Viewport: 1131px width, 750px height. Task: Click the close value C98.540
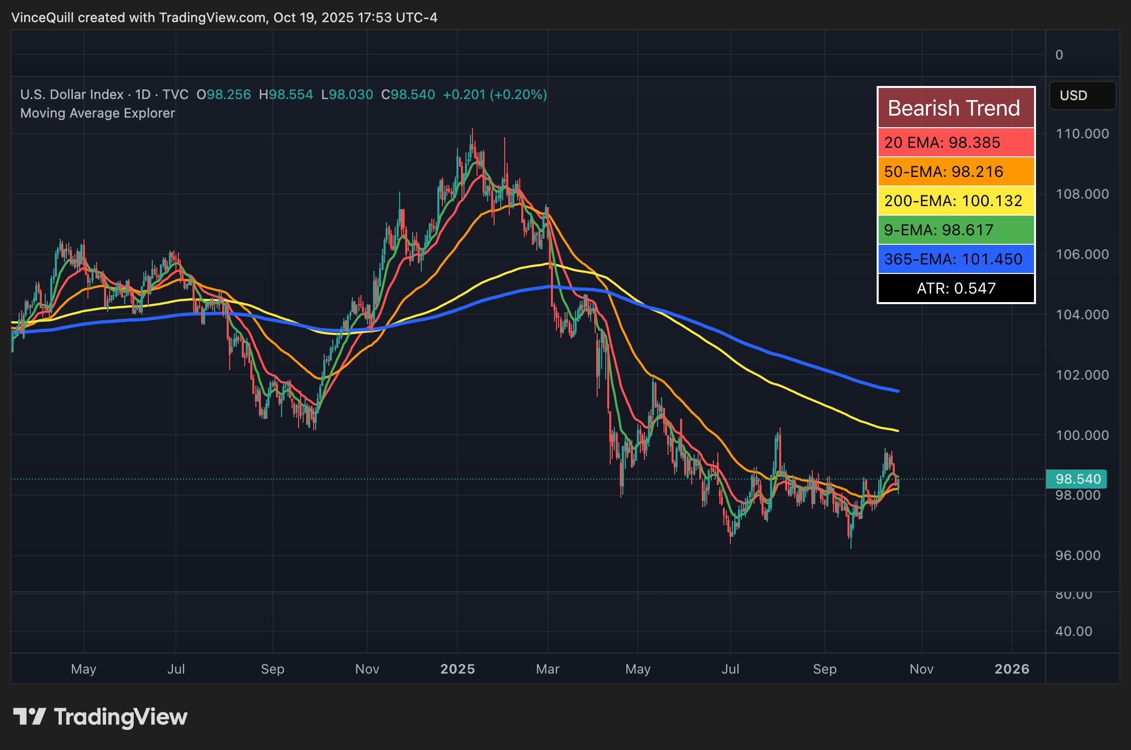(408, 95)
